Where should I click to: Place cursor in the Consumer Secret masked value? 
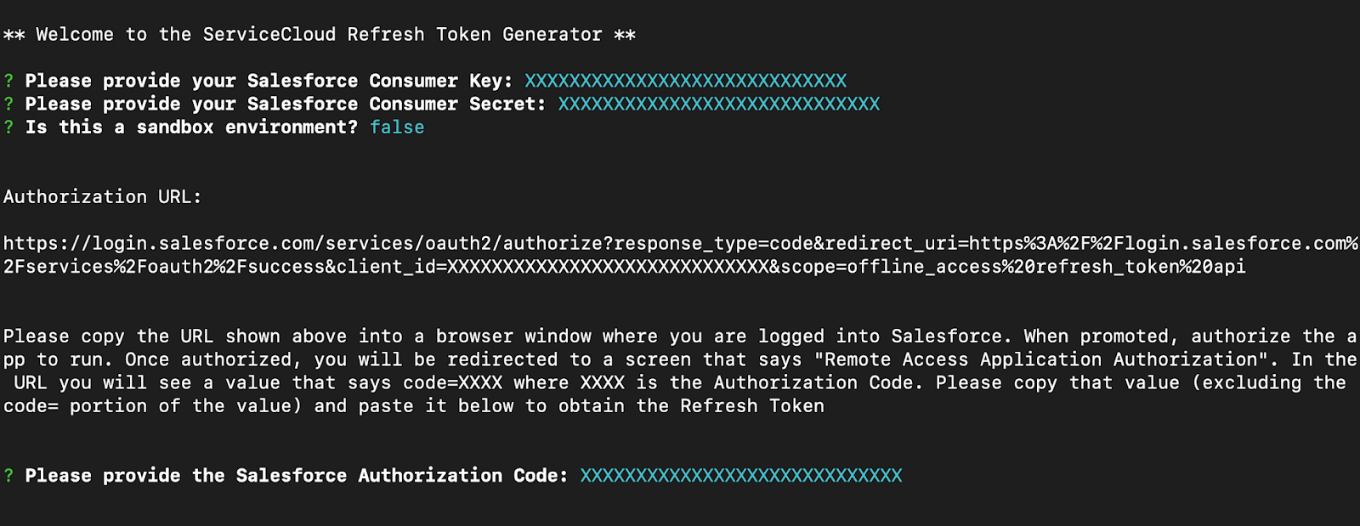pyautogui.click(x=718, y=104)
